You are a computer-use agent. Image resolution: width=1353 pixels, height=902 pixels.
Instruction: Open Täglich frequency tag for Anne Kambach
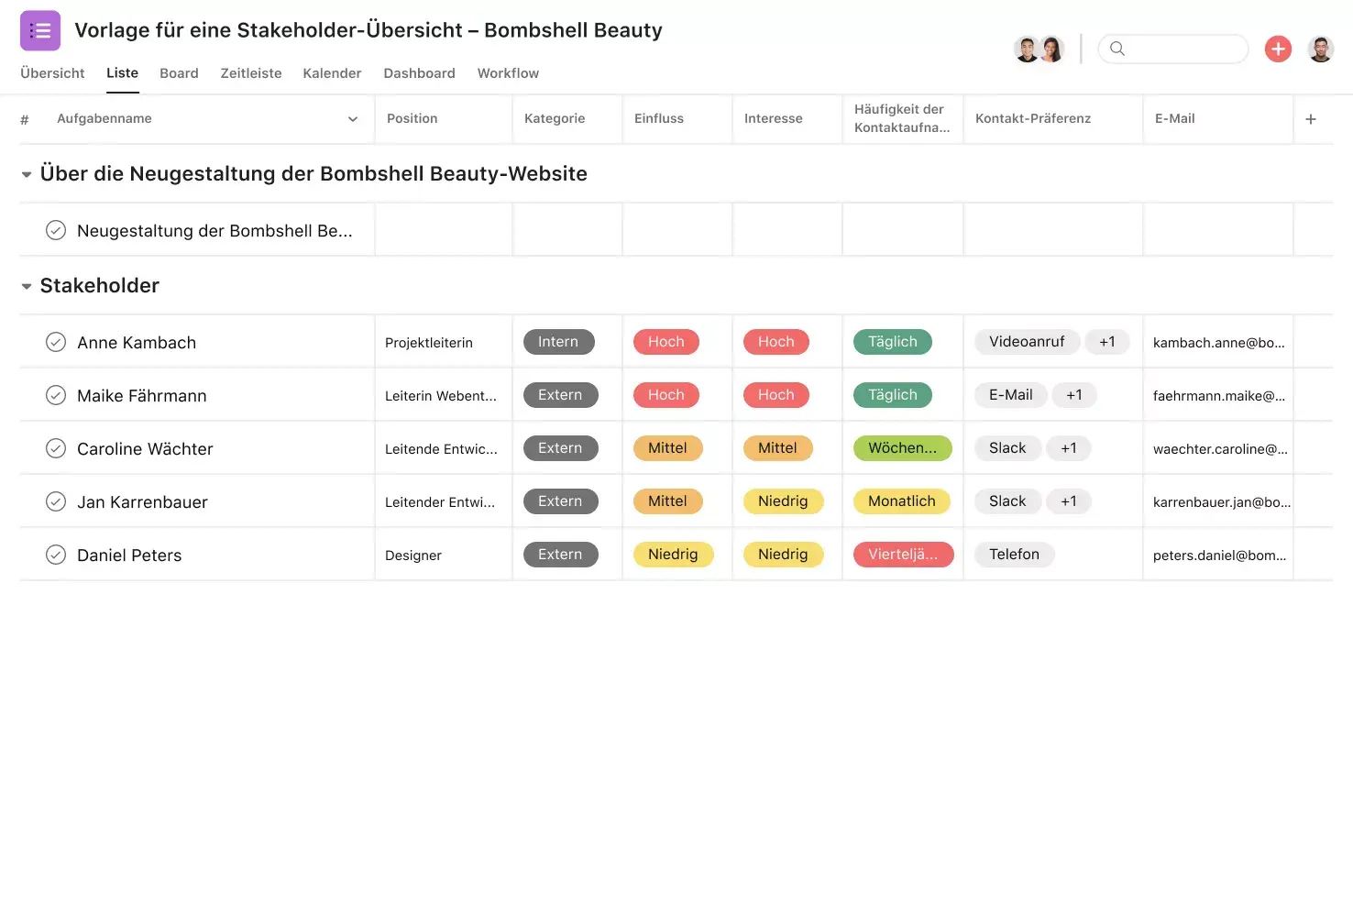tap(893, 342)
